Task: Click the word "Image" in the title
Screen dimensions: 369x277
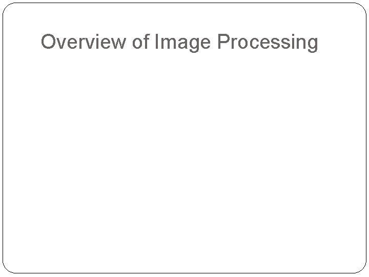Action: pyautogui.click(x=182, y=43)
